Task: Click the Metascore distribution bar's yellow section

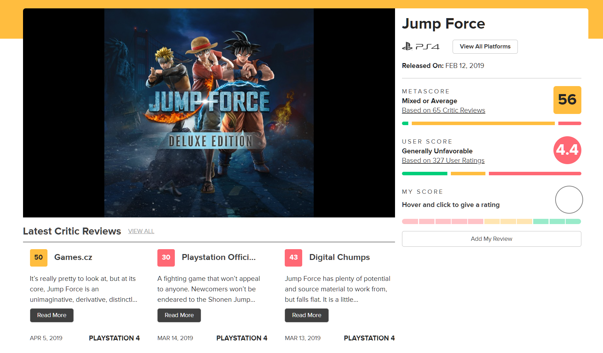Action: (x=483, y=123)
